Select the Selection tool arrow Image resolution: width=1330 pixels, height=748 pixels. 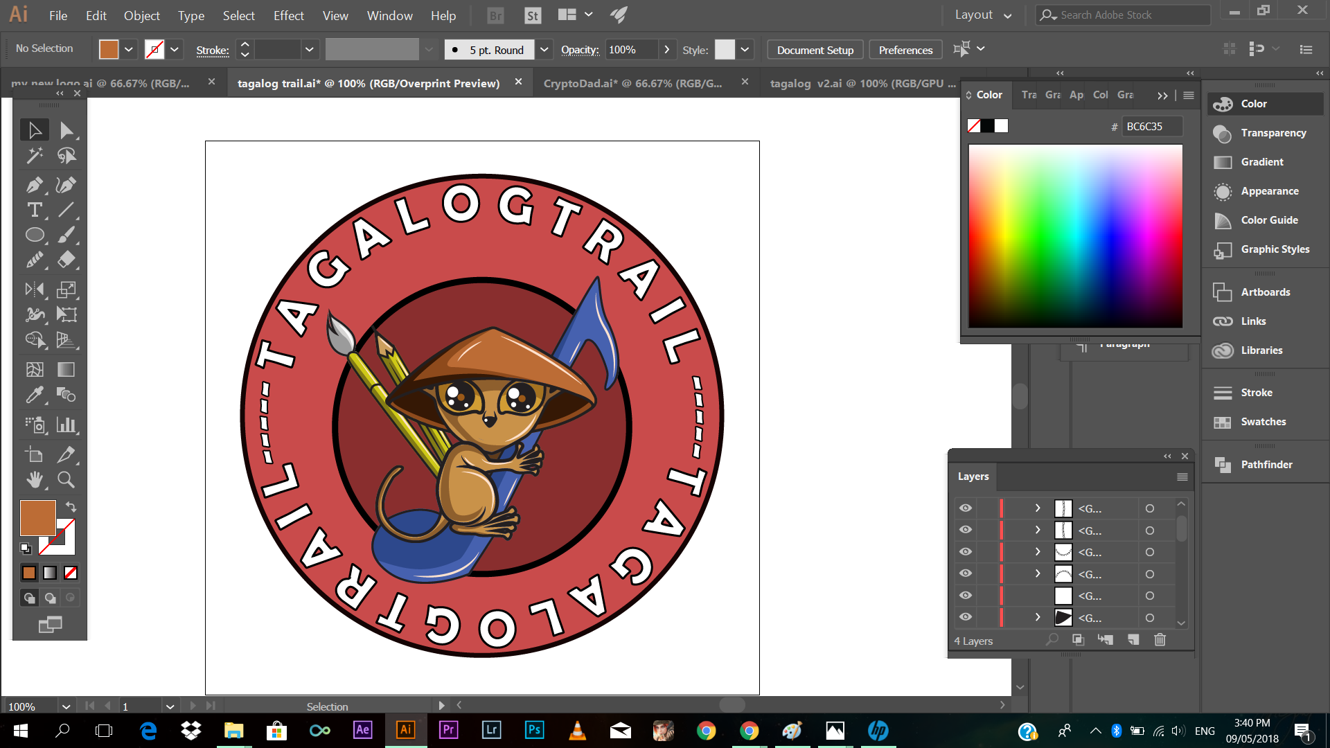pos(34,130)
